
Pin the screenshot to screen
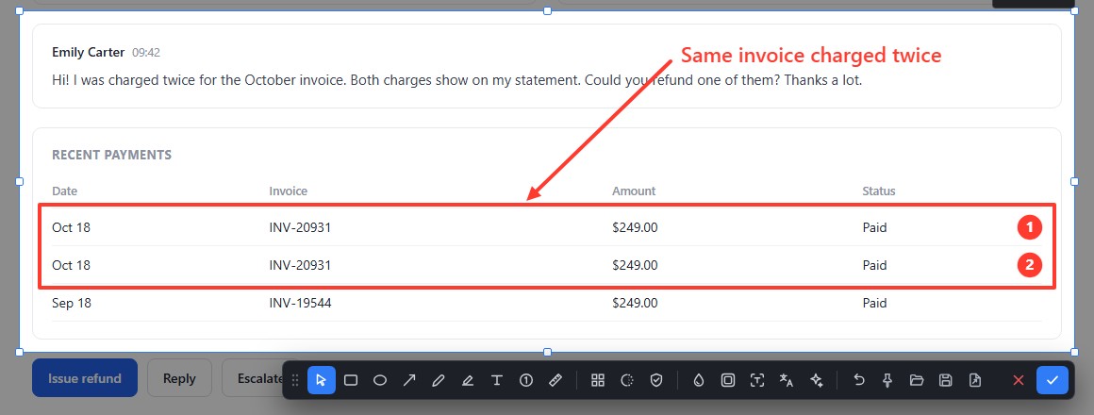pyautogui.click(x=887, y=380)
